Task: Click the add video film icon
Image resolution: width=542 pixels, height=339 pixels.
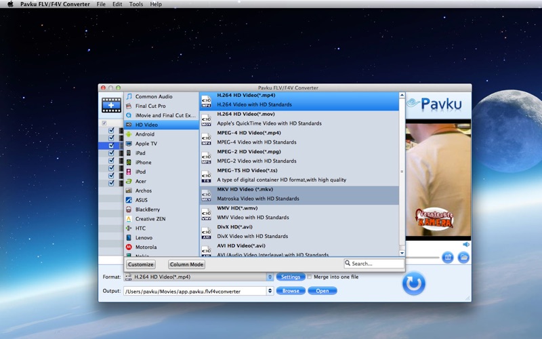Action: click(111, 105)
